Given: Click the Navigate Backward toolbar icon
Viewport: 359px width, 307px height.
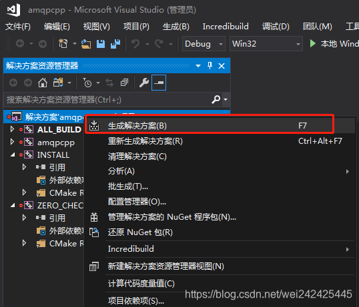Looking at the screenshot, I should point(20,43).
